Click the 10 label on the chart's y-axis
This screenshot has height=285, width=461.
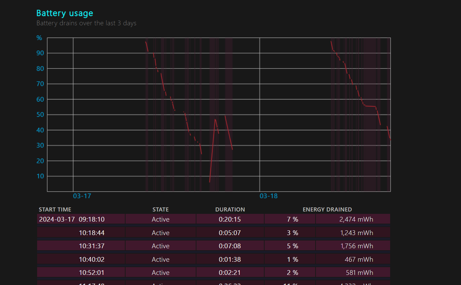[40, 176]
